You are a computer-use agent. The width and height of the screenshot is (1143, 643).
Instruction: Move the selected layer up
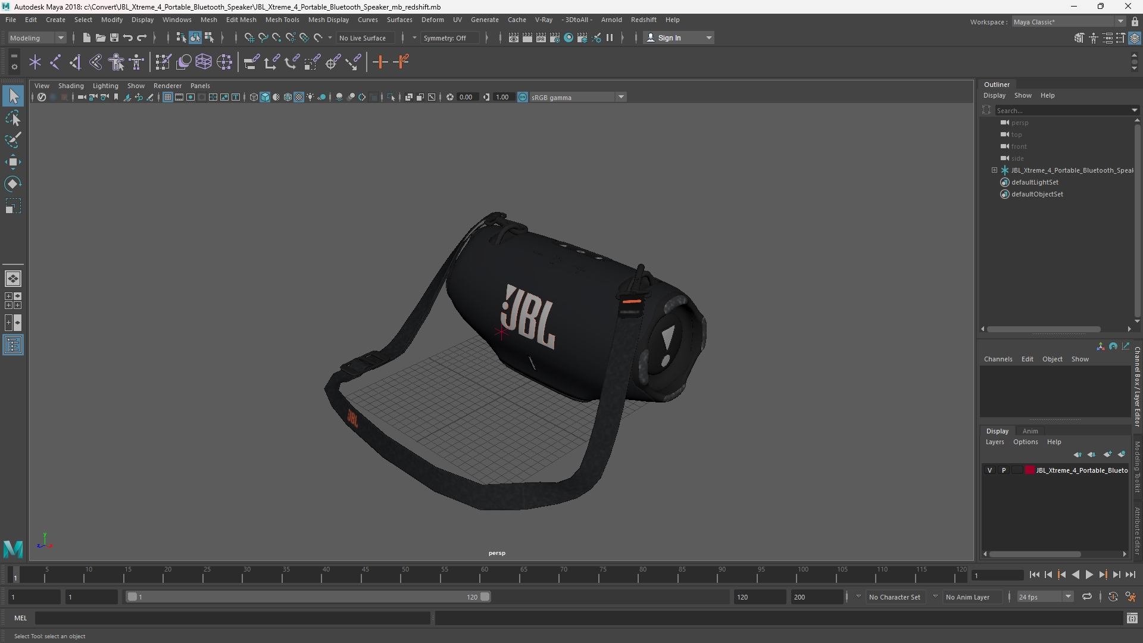pos(1078,454)
